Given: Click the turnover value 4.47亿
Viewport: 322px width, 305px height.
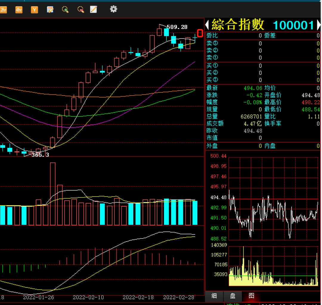Looking at the screenshot, I should coord(253,124).
